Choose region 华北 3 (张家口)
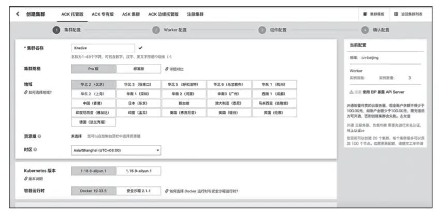The image size is (441, 213). (139, 84)
